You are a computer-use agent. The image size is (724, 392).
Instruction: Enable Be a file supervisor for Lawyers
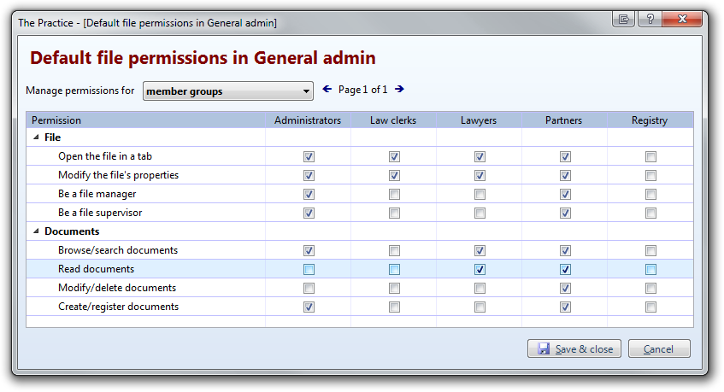480,213
